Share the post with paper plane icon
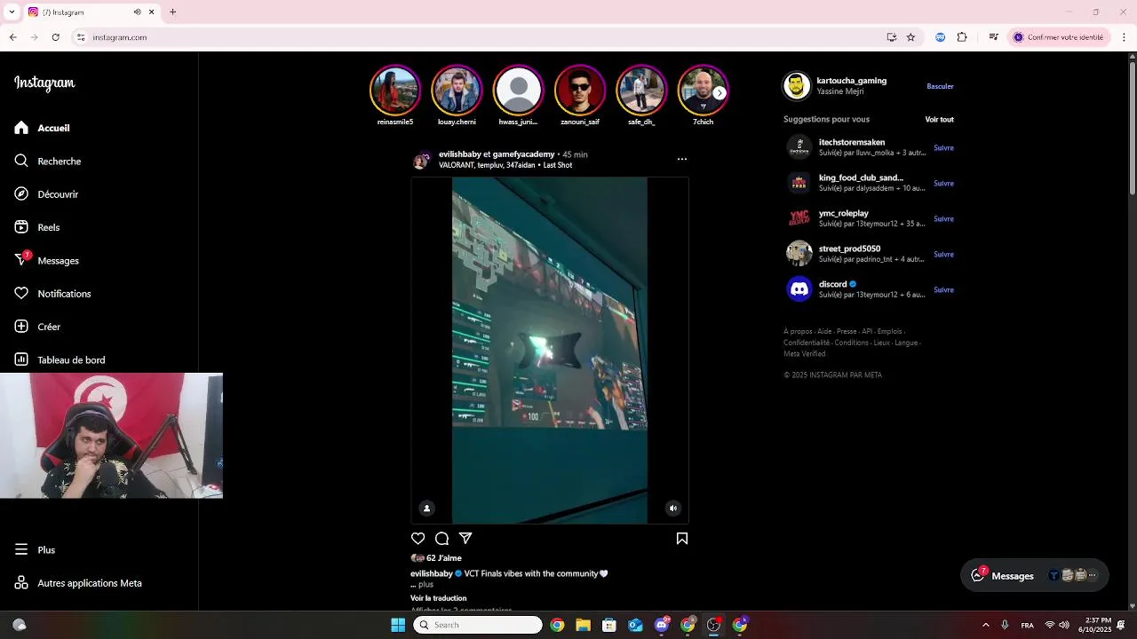Image resolution: width=1137 pixels, height=639 pixels. (x=465, y=538)
